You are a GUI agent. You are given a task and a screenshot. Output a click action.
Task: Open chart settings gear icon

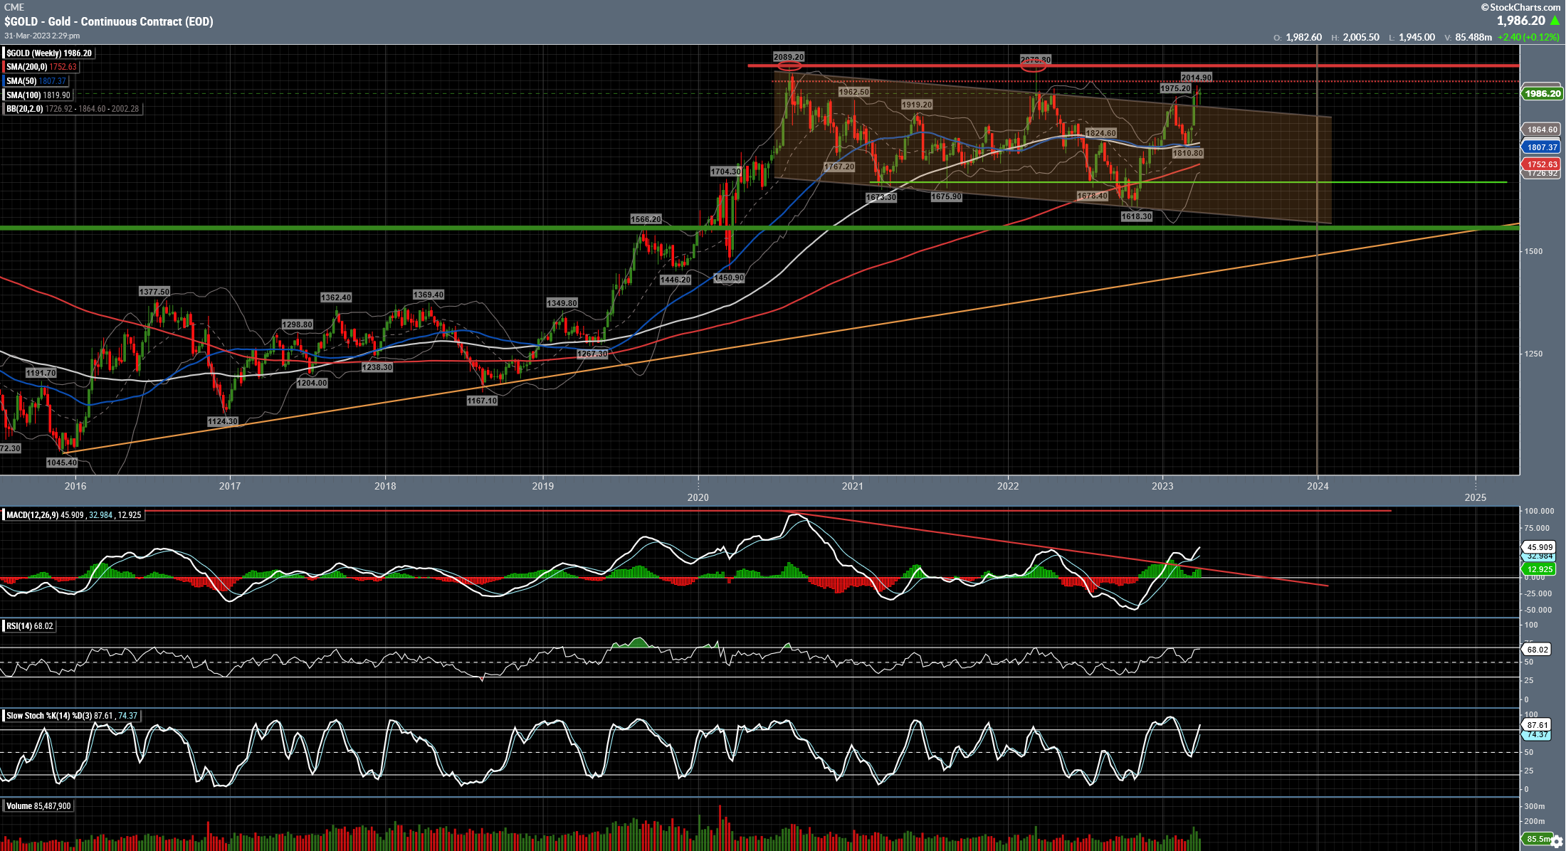(x=1556, y=841)
